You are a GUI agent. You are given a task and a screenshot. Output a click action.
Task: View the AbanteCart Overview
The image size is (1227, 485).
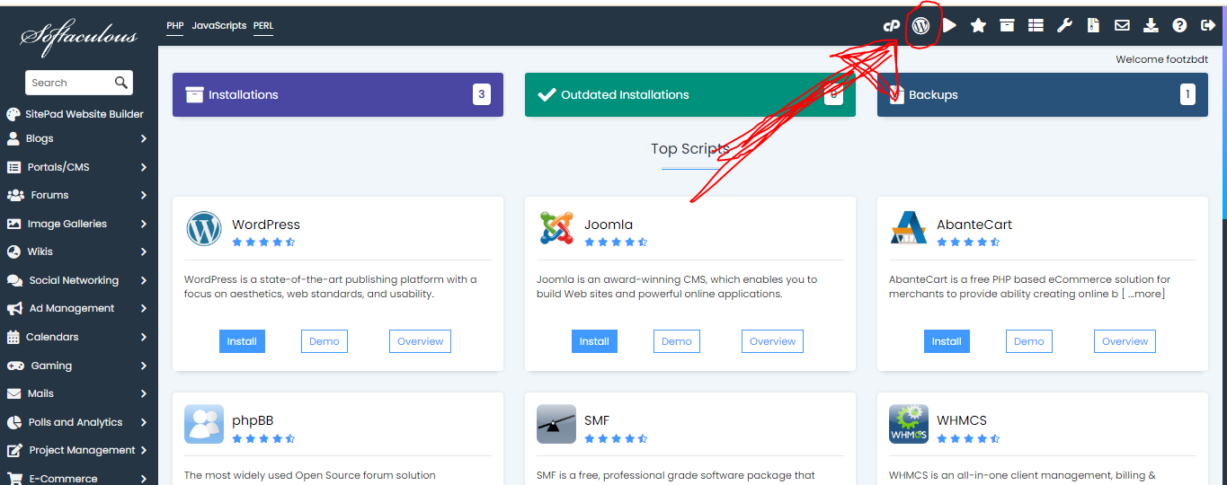1125,341
